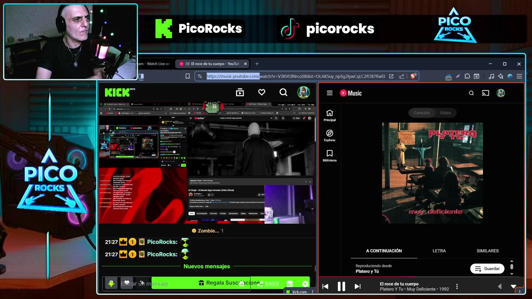Open site settings icon in address bar

coord(200,76)
